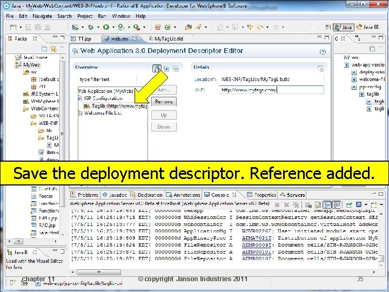Image resolution: width=389 pixels, height=292 pixels.
Task: Click the Console horizontal scrollbar thumb
Action: 99,272
